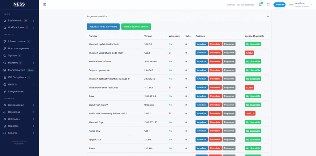Click the Nombre column header
Viewport: 316px width, 156px height.
tap(93, 36)
